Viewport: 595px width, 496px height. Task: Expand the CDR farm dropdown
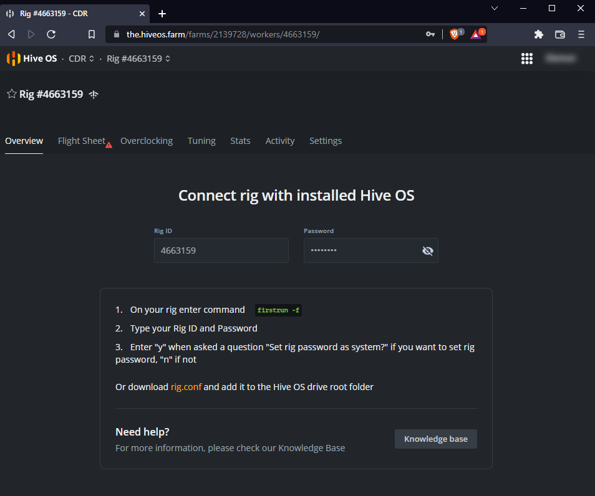(x=82, y=59)
